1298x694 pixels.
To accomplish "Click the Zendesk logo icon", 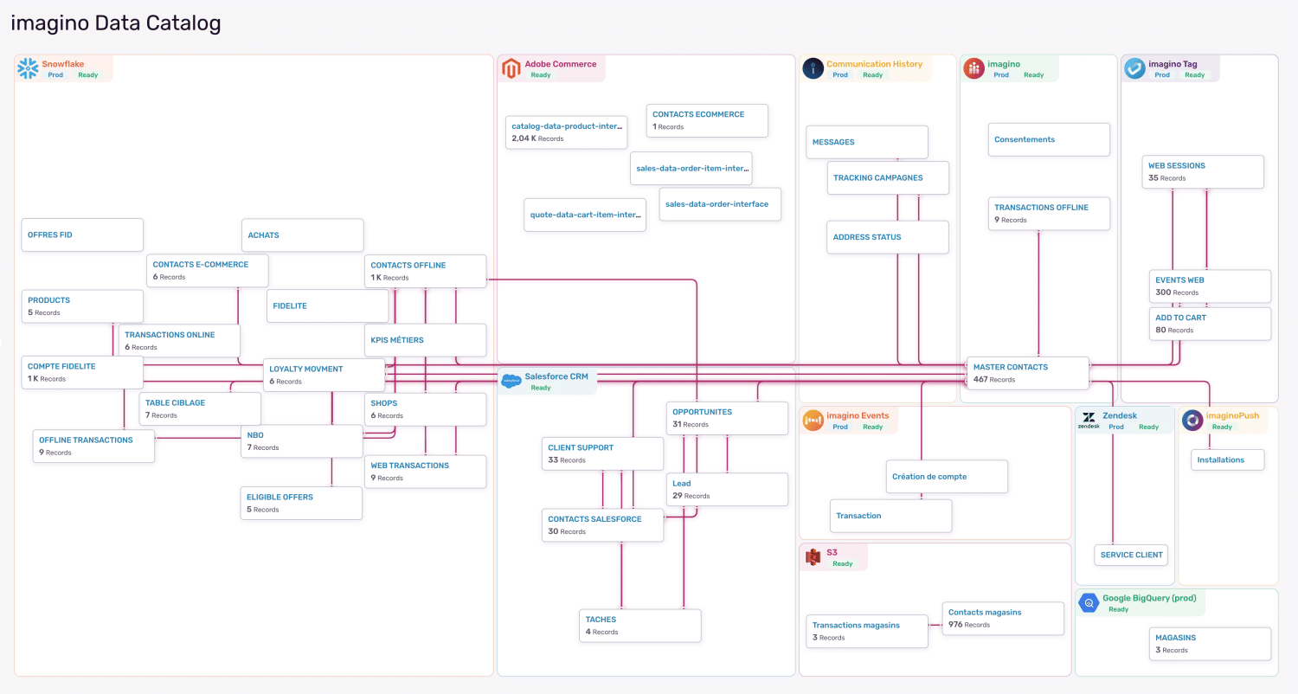I will pos(1088,421).
